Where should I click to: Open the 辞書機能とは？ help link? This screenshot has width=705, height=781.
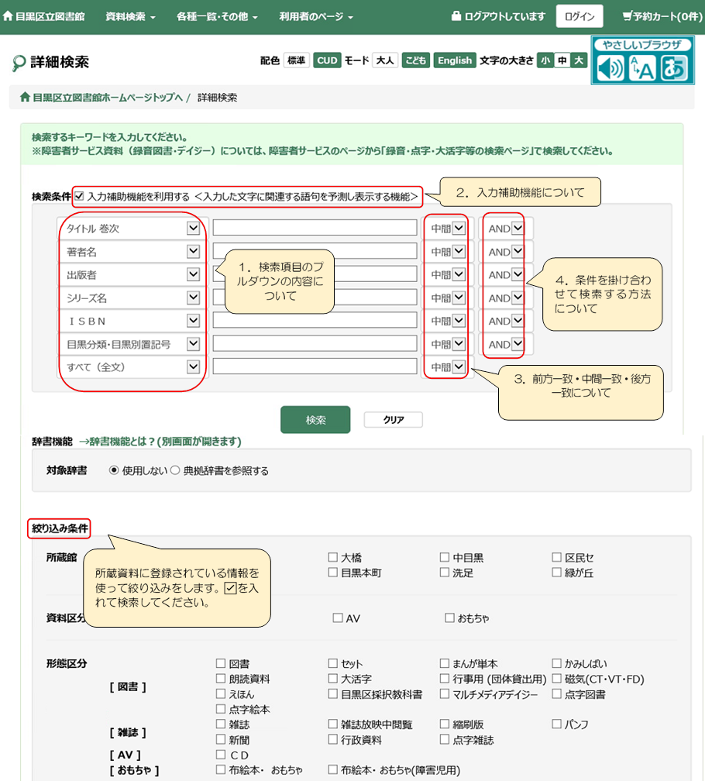click(x=160, y=442)
